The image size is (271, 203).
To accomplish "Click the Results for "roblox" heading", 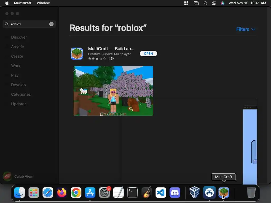I will [108, 28].
